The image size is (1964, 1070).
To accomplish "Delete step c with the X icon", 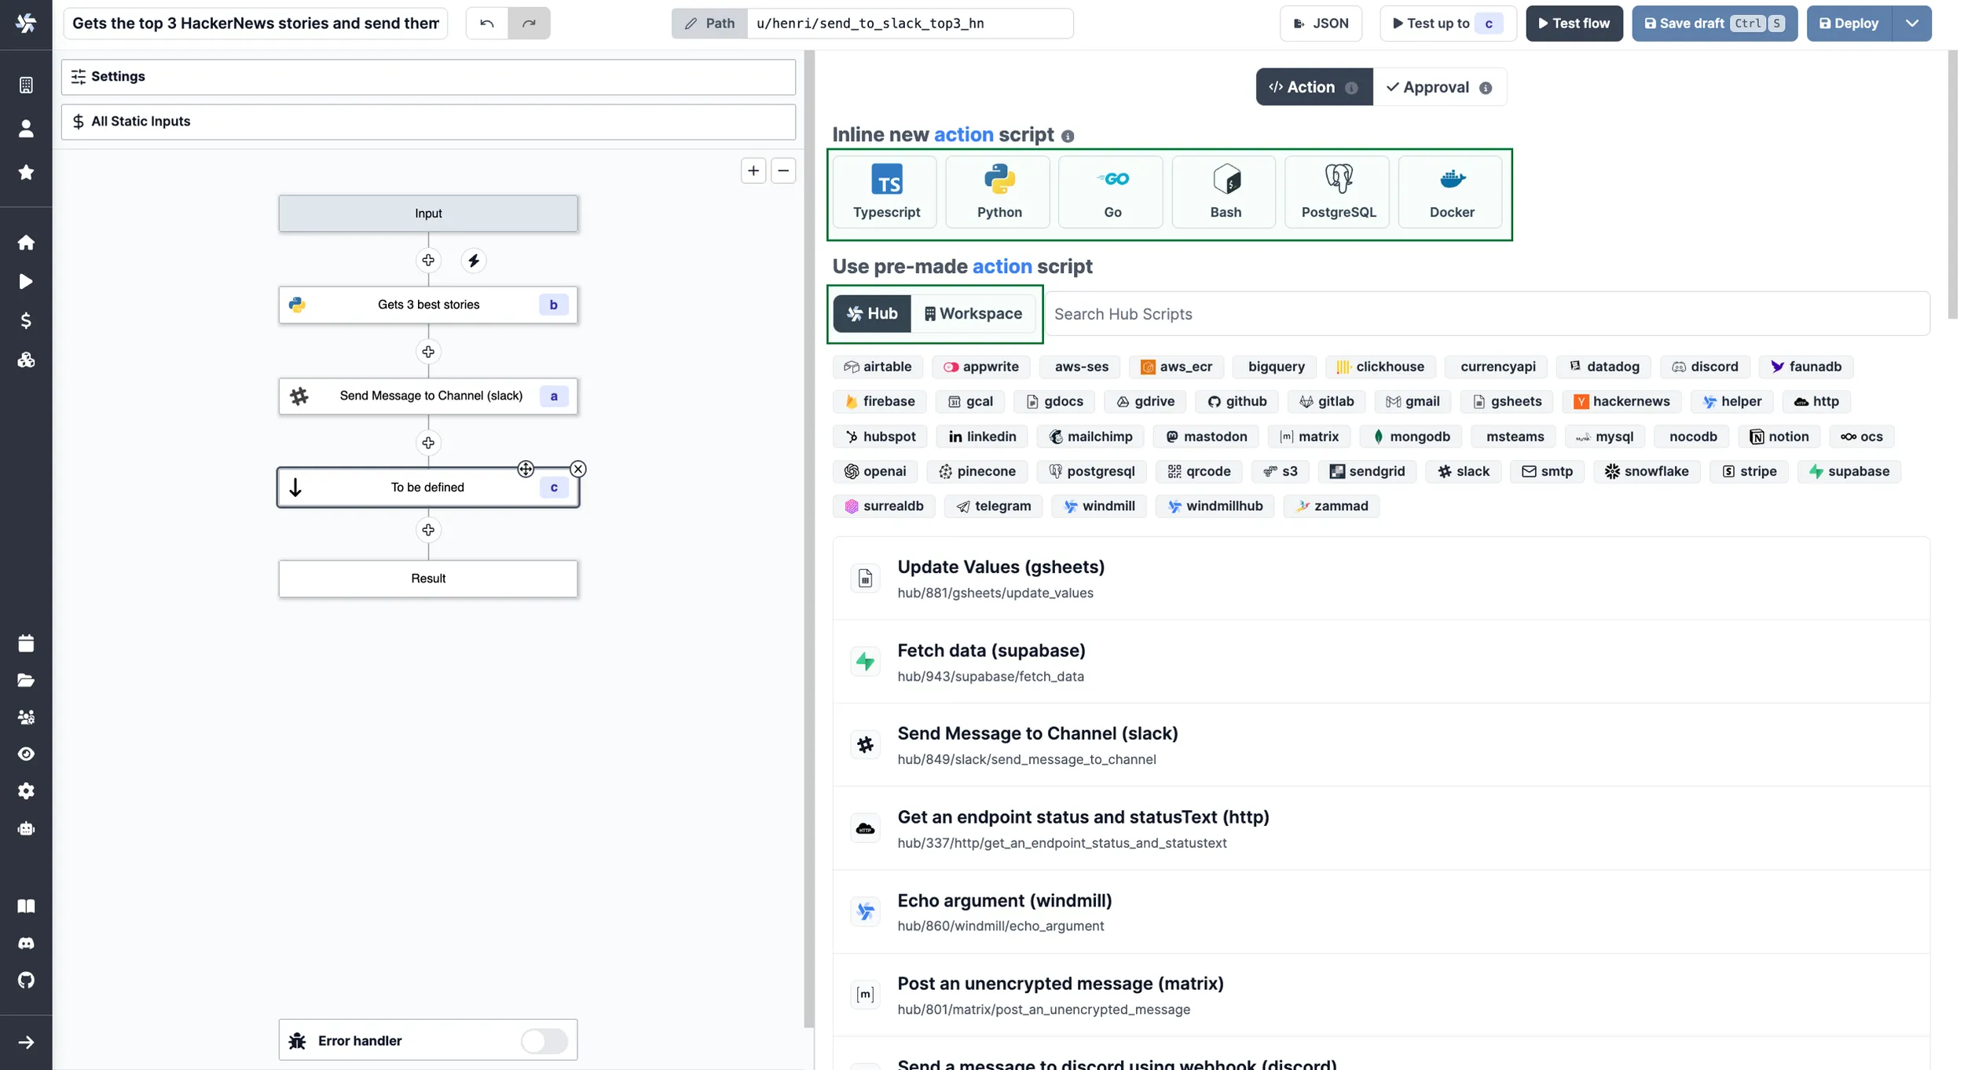I will pyautogui.click(x=578, y=469).
